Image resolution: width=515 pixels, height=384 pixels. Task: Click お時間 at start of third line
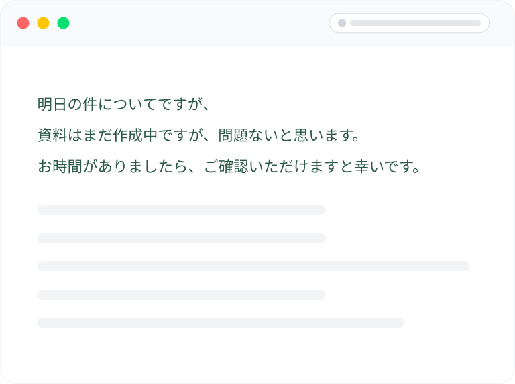tap(61, 167)
